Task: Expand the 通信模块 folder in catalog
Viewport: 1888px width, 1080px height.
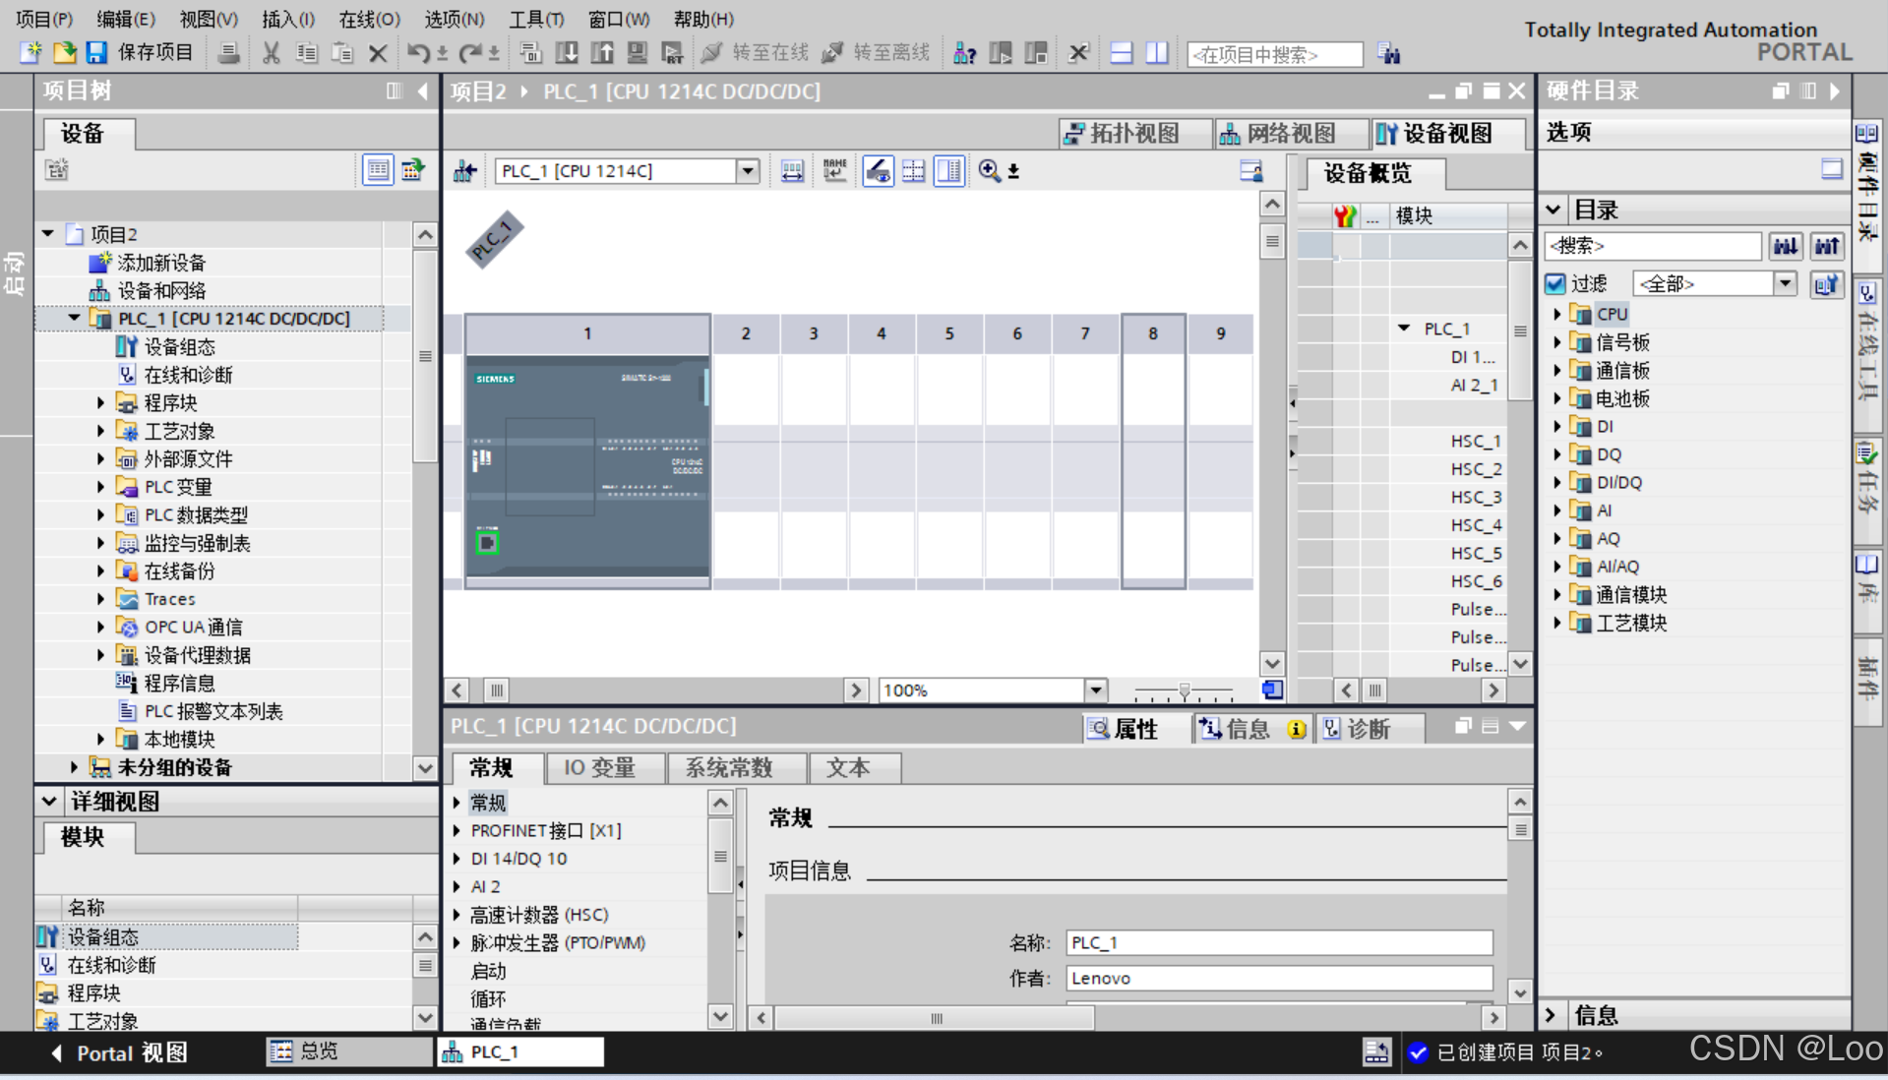Action: (1557, 594)
